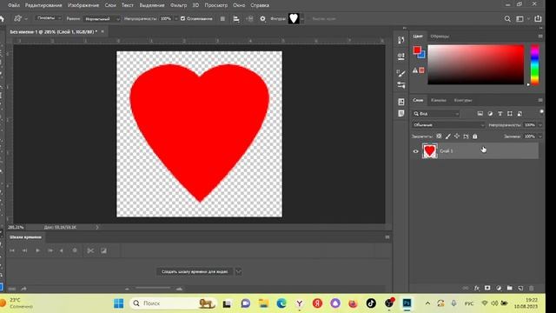Viewport: 556px width, 313px height.
Task: Toggle filter for adjustment layers icon
Action: (x=490, y=114)
